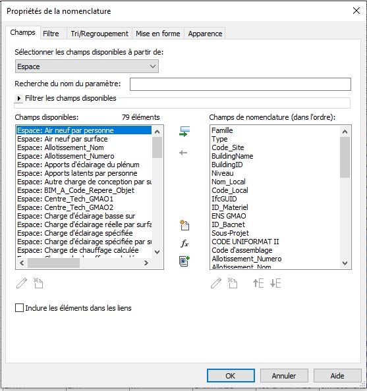Click the green Add parameter arrow icon
Image resolution: width=367 pixels, height=391 pixels.
184,132
